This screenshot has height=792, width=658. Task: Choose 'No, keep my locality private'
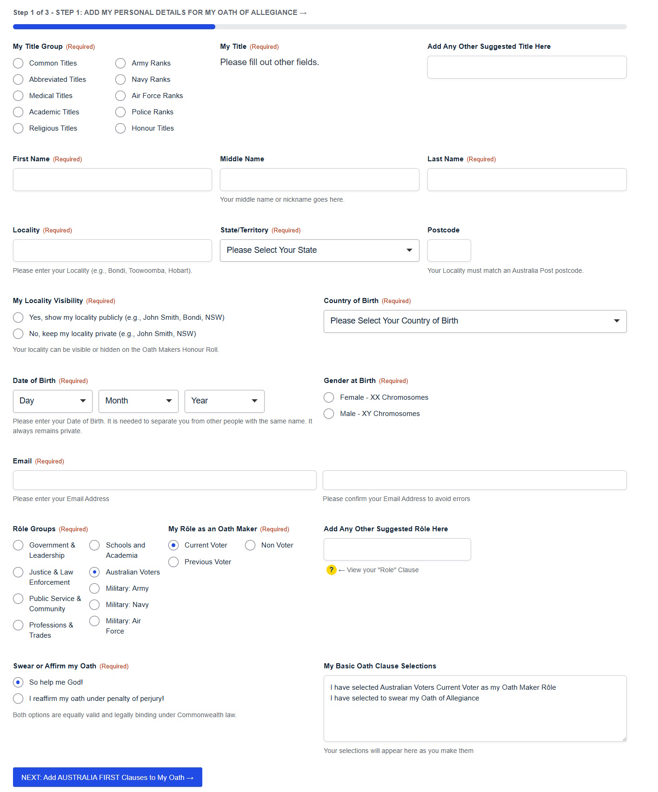tap(18, 334)
